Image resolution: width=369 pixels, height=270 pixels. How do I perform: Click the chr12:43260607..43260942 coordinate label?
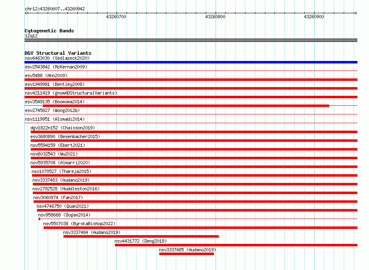[x=55, y=9]
